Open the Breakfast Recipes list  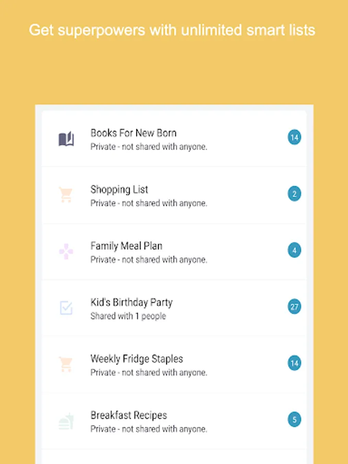point(128,415)
